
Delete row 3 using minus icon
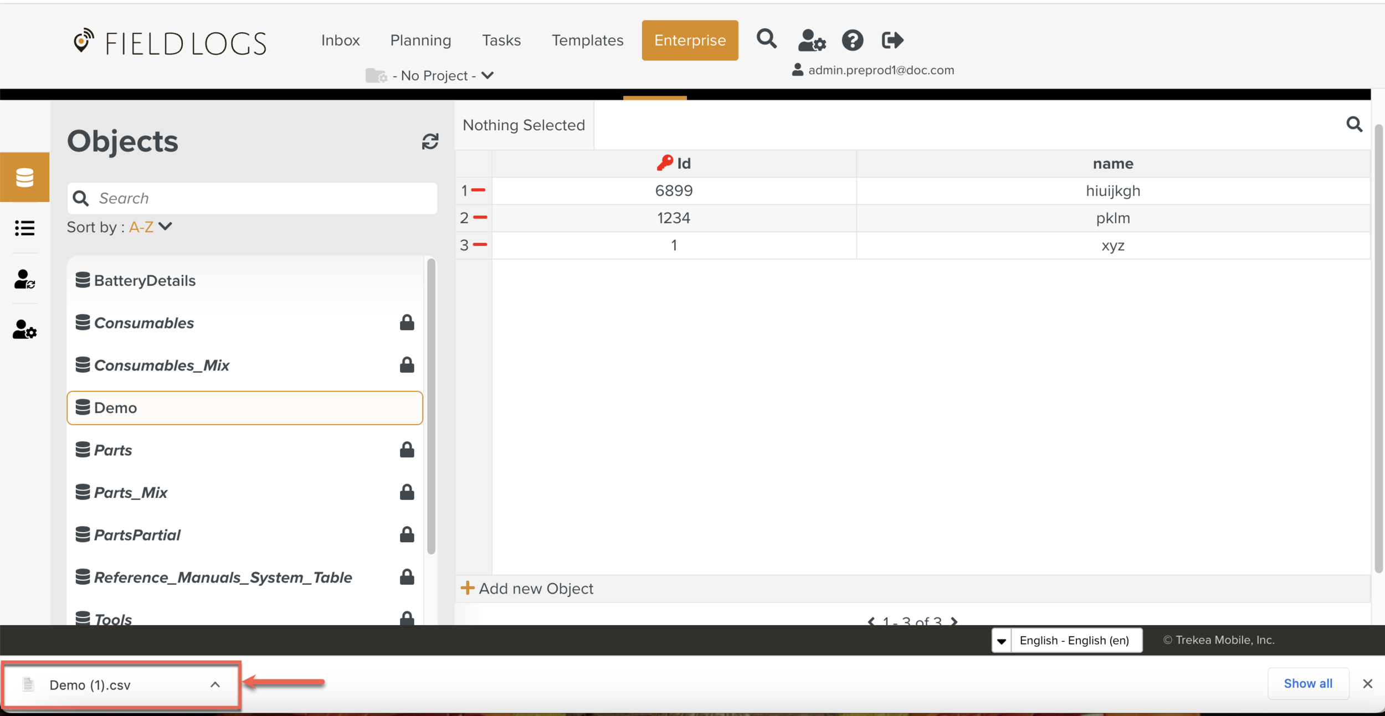[480, 245]
